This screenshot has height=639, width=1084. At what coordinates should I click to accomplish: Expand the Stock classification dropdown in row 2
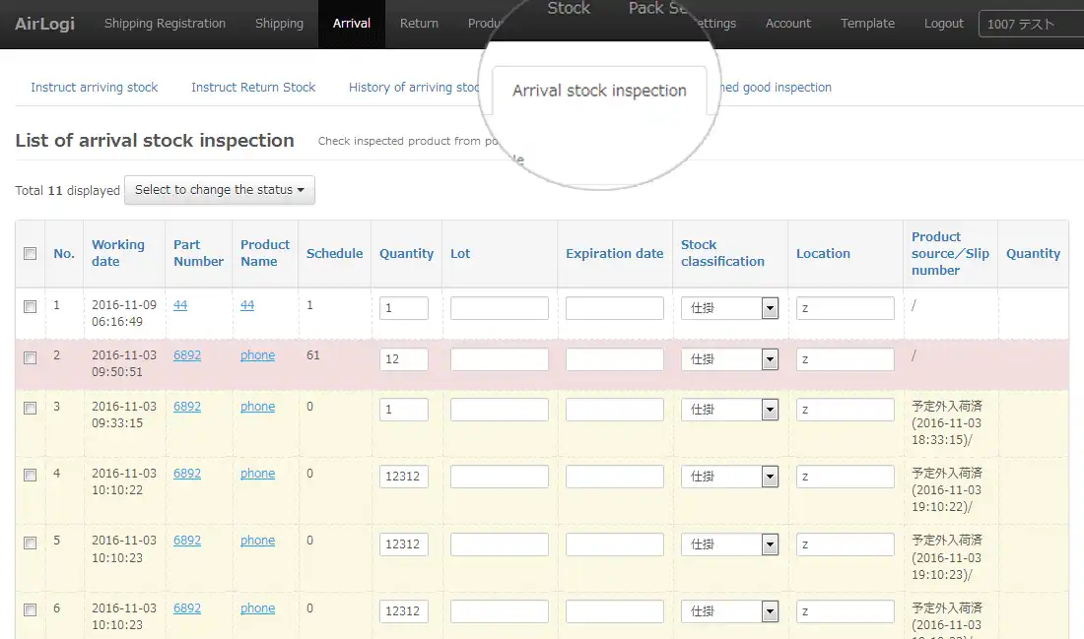(x=770, y=359)
